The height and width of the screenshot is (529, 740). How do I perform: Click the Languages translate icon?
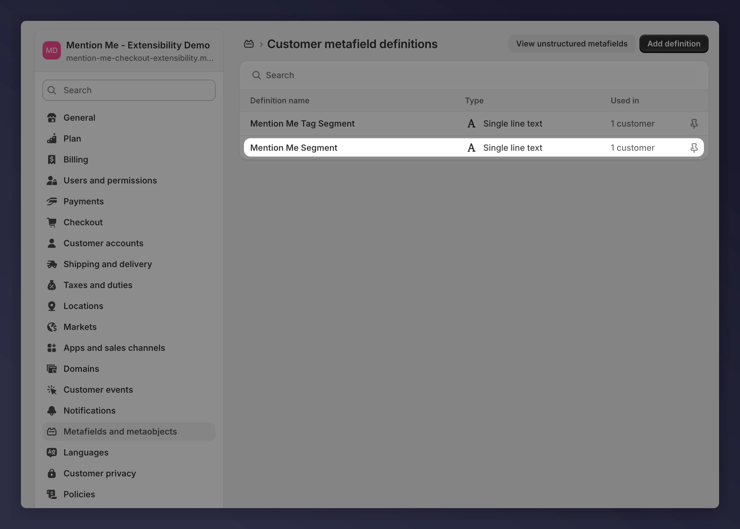pos(52,452)
